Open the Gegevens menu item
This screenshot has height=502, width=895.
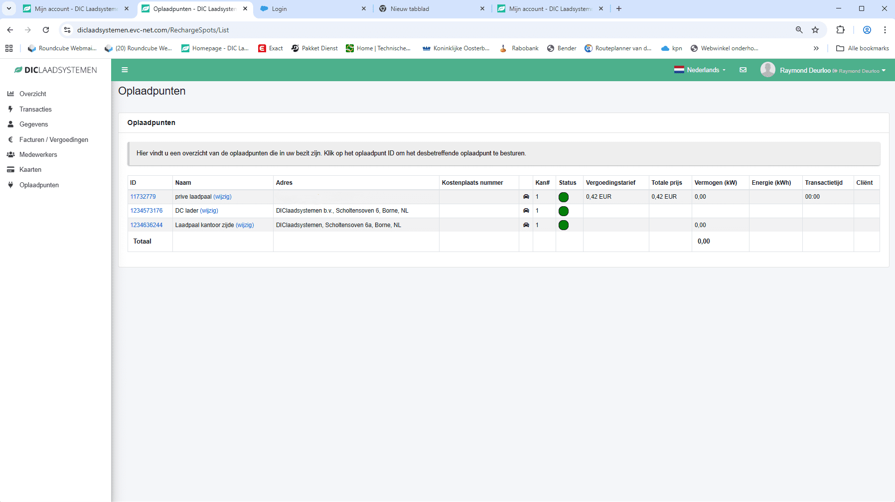pyautogui.click(x=34, y=124)
